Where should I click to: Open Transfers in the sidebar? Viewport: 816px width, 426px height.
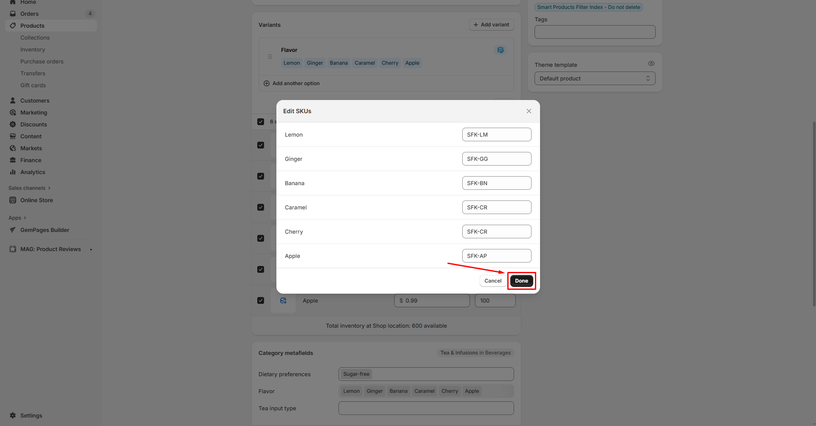[33, 73]
